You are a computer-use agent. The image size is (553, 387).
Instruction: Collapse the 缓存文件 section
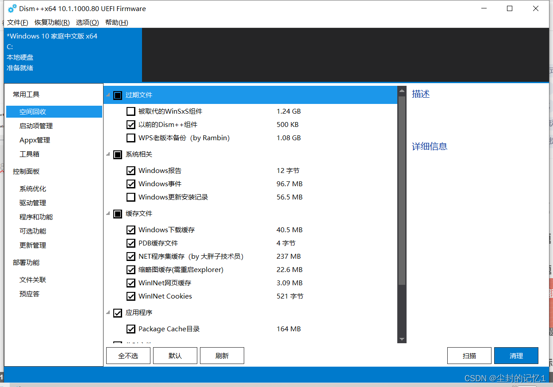tap(107, 214)
